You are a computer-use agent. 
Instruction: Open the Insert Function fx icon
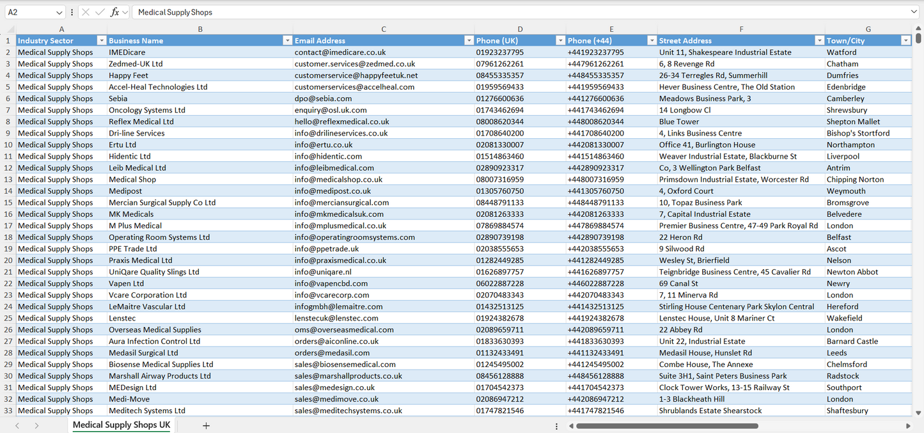[x=115, y=12]
